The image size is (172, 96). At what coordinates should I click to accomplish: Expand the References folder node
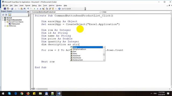point(5,26)
